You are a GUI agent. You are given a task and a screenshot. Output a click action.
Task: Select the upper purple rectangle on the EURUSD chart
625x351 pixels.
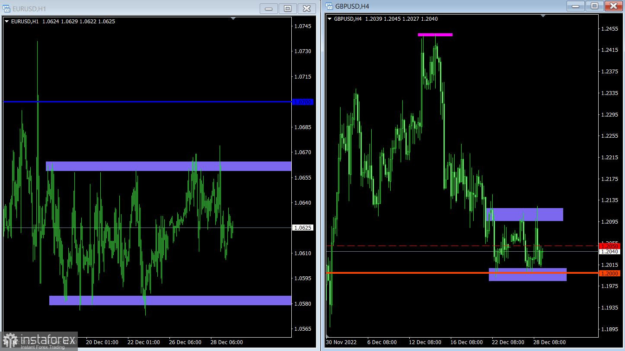[169, 166]
